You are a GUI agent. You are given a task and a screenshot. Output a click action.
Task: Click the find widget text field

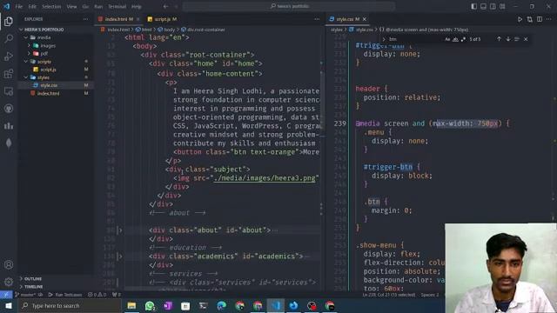[x=414, y=39]
